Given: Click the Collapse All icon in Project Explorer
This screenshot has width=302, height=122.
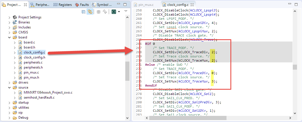Looking at the screenshot, I should (83, 12).
